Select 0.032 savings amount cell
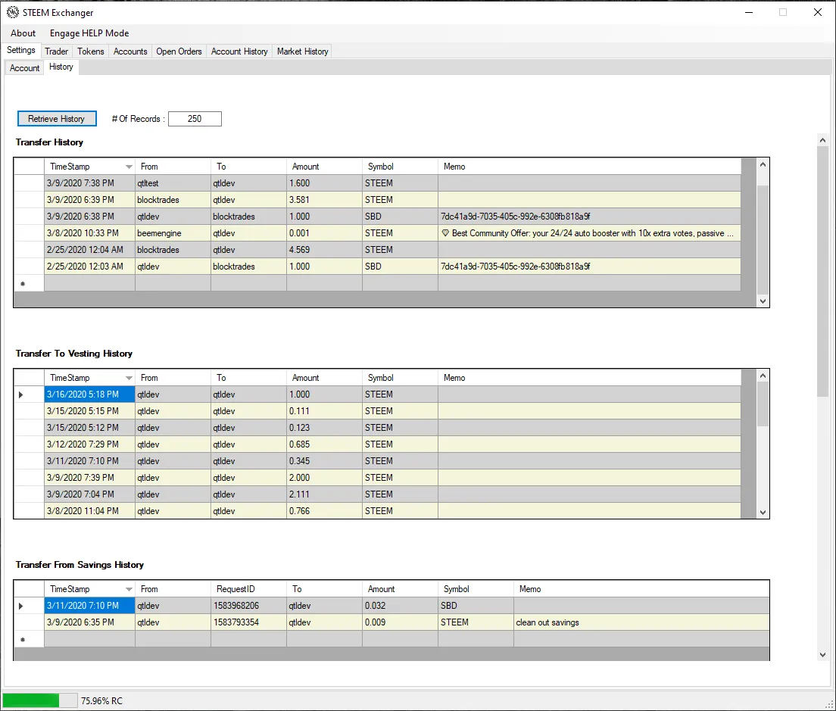 point(400,606)
